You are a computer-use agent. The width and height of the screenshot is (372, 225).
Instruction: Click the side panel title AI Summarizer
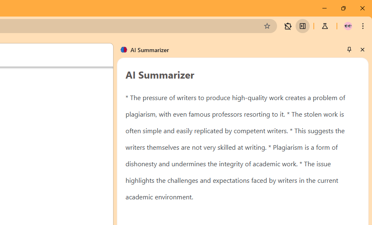point(149,50)
